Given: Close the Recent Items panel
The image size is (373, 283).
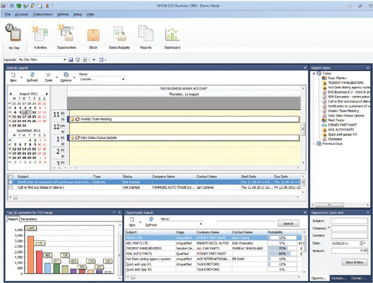Looking at the screenshot, I should tap(368, 68).
